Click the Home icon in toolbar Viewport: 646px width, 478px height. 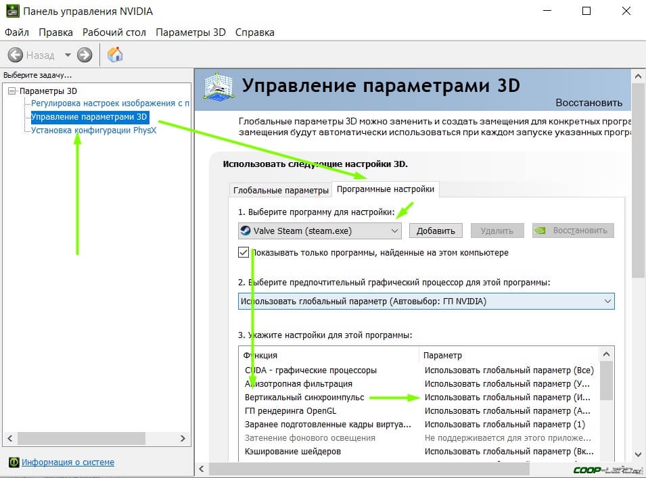click(x=115, y=55)
